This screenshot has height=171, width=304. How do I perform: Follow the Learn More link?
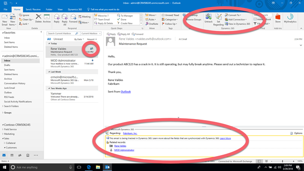225,138
